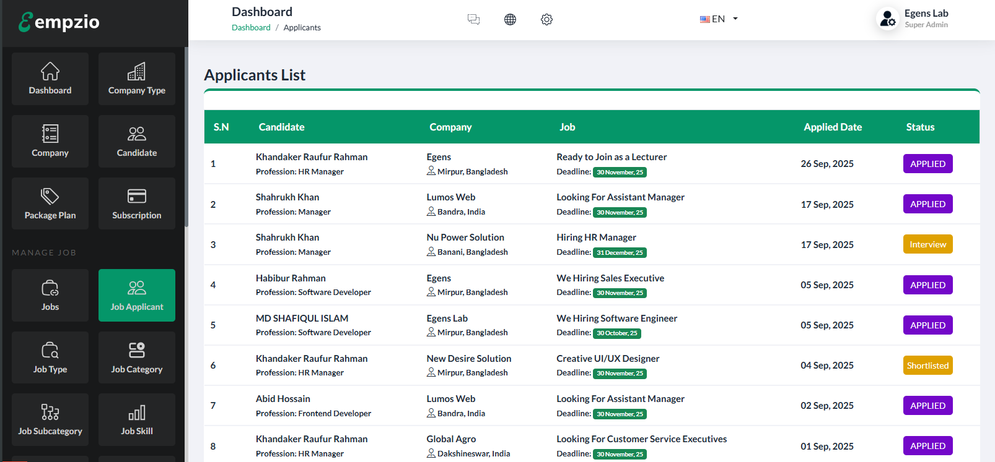Open the chat messages icon in header
995x462 pixels.
tap(473, 19)
